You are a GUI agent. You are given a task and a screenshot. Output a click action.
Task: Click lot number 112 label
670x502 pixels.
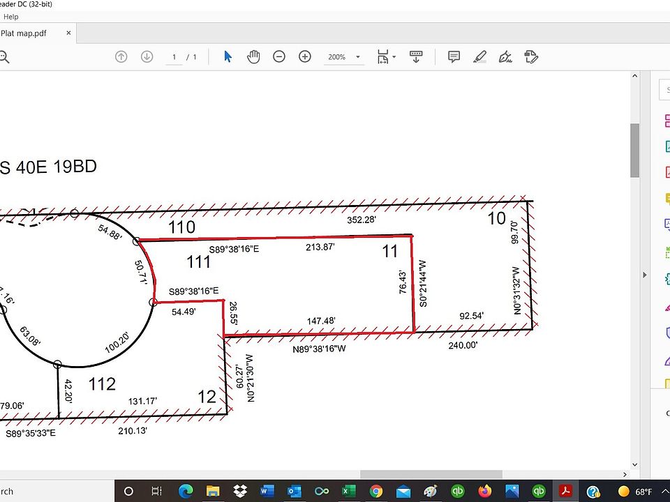(x=102, y=383)
